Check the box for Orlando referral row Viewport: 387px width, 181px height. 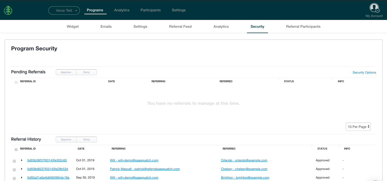[14, 161]
